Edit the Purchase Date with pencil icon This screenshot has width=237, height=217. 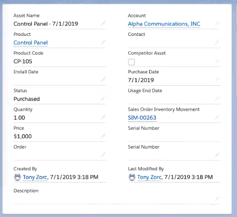217,80
